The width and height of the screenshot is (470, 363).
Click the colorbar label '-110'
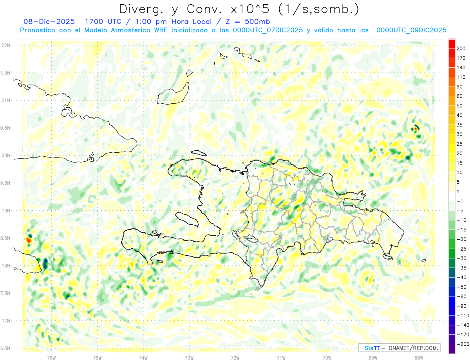[x=463, y=316]
